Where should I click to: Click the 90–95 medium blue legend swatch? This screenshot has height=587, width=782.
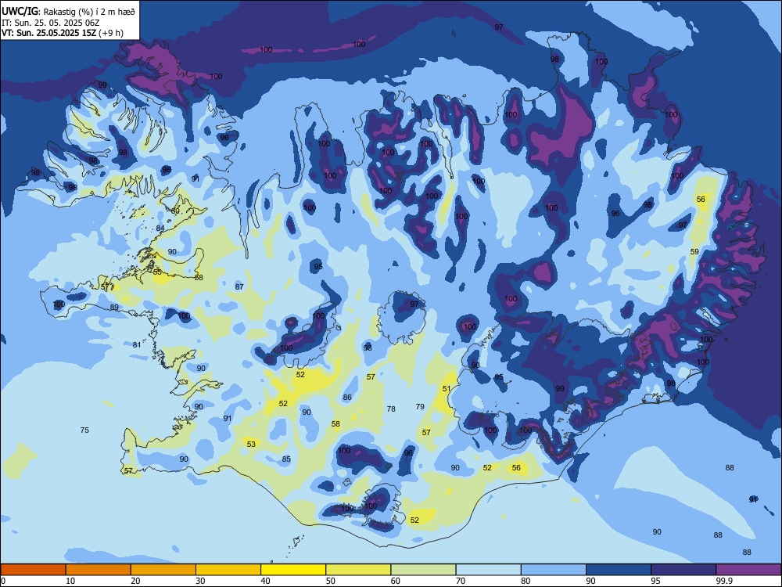point(619,570)
